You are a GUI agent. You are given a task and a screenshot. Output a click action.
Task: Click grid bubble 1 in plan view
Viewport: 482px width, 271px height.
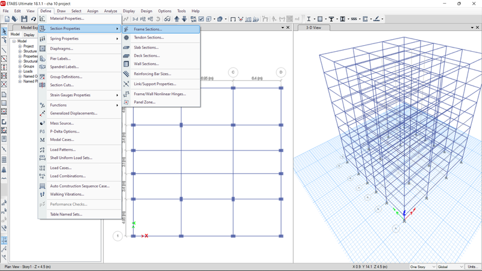(117, 236)
